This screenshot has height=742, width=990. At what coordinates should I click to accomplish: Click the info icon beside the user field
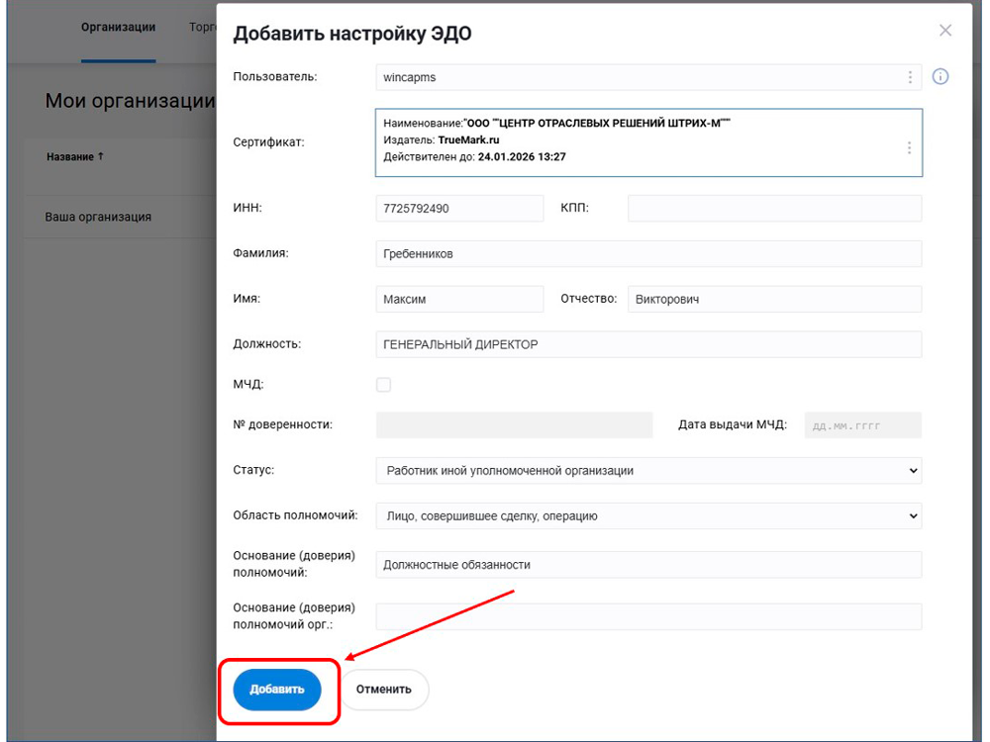[x=940, y=76]
